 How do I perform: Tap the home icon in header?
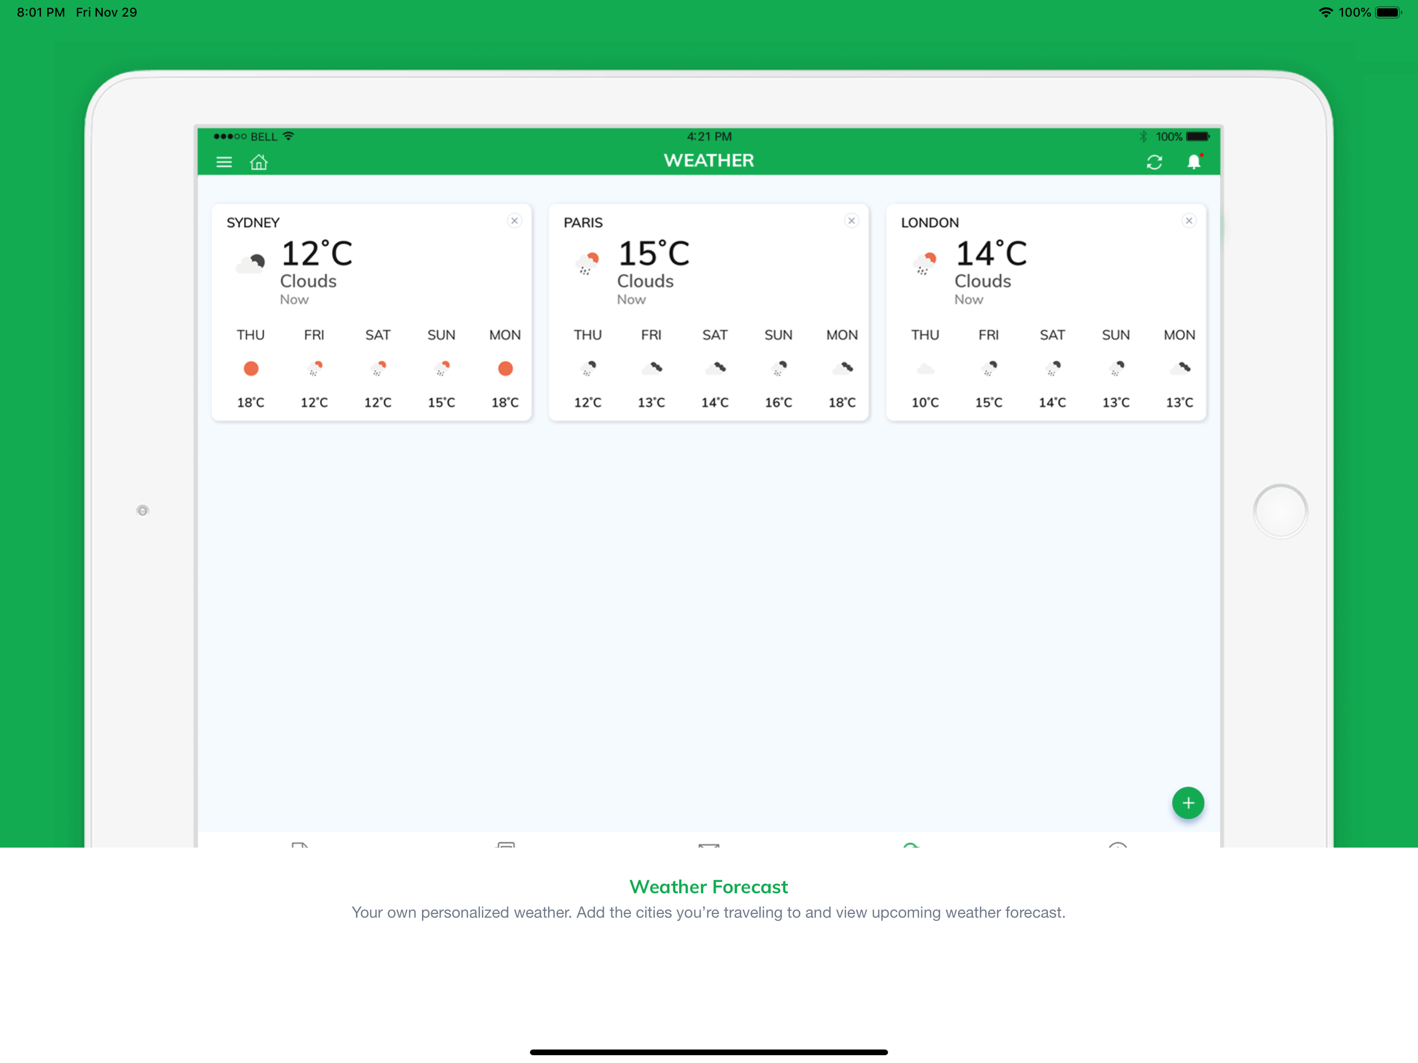click(x=258, y=161)
